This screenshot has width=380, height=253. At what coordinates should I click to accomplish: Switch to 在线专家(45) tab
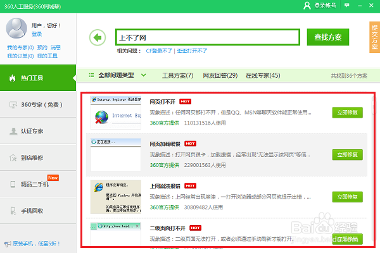pos(263,75)
